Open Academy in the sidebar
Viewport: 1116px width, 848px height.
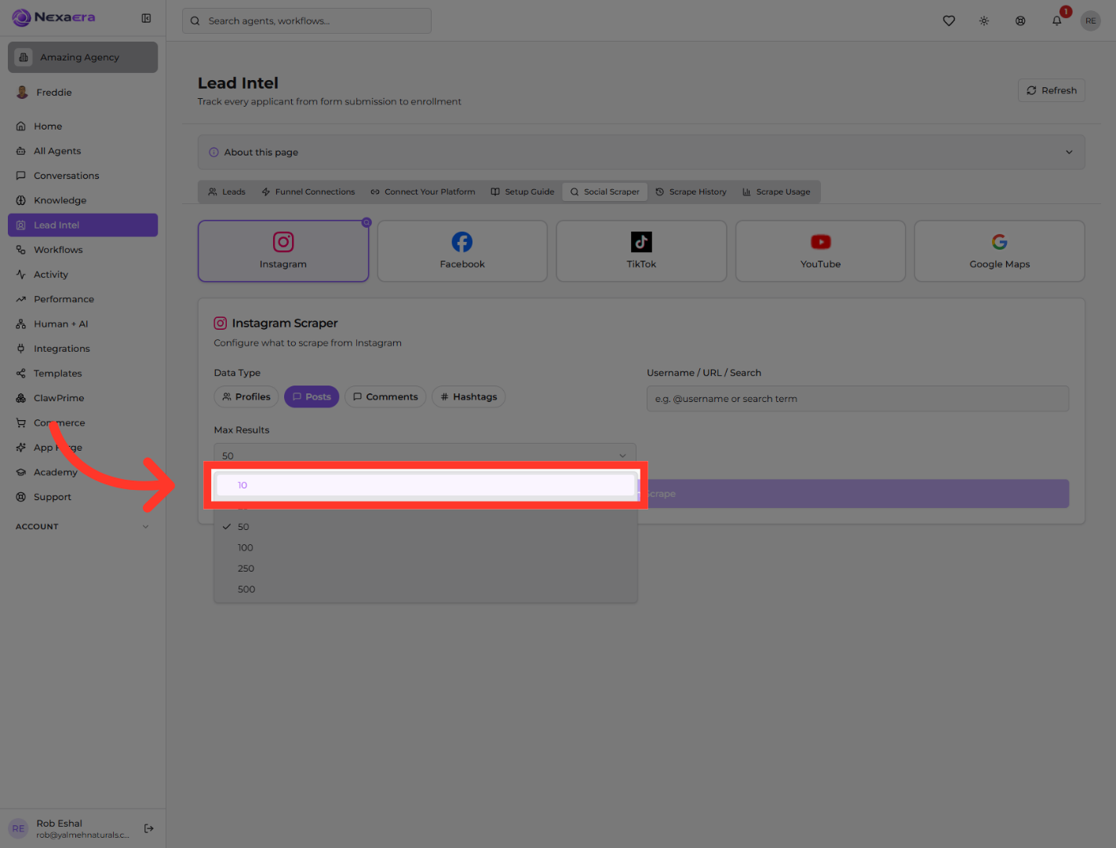[x=82, y=473]
